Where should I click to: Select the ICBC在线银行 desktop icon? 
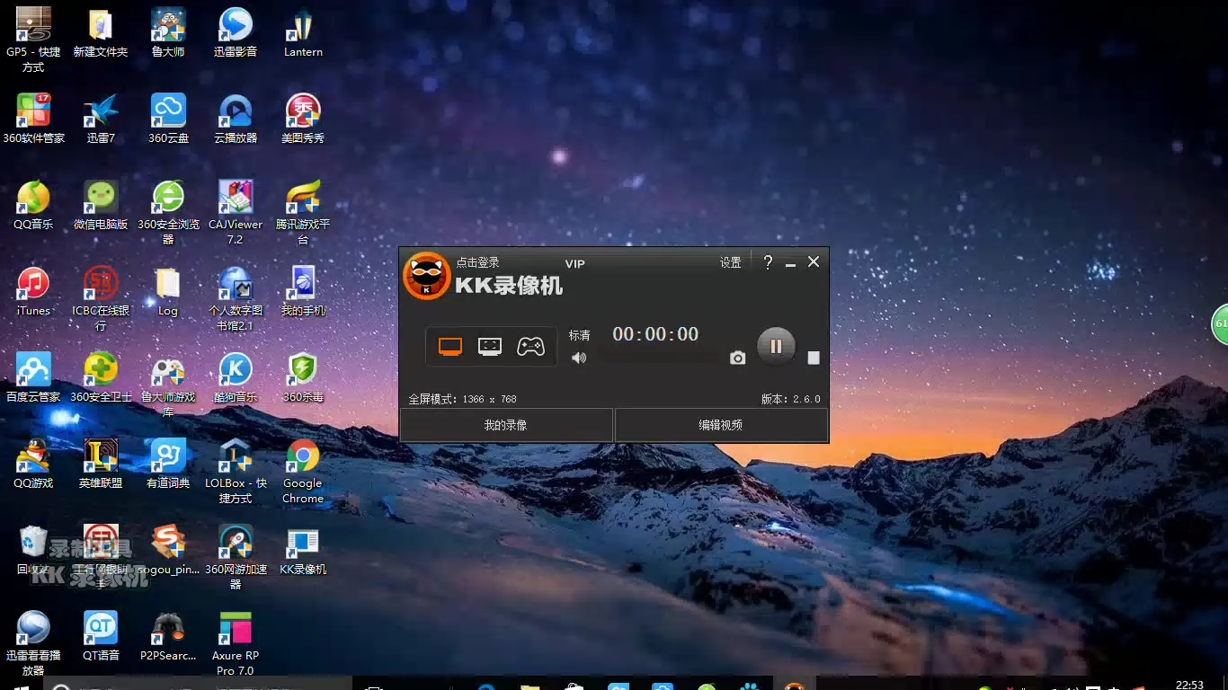click(x=101, y=298)
